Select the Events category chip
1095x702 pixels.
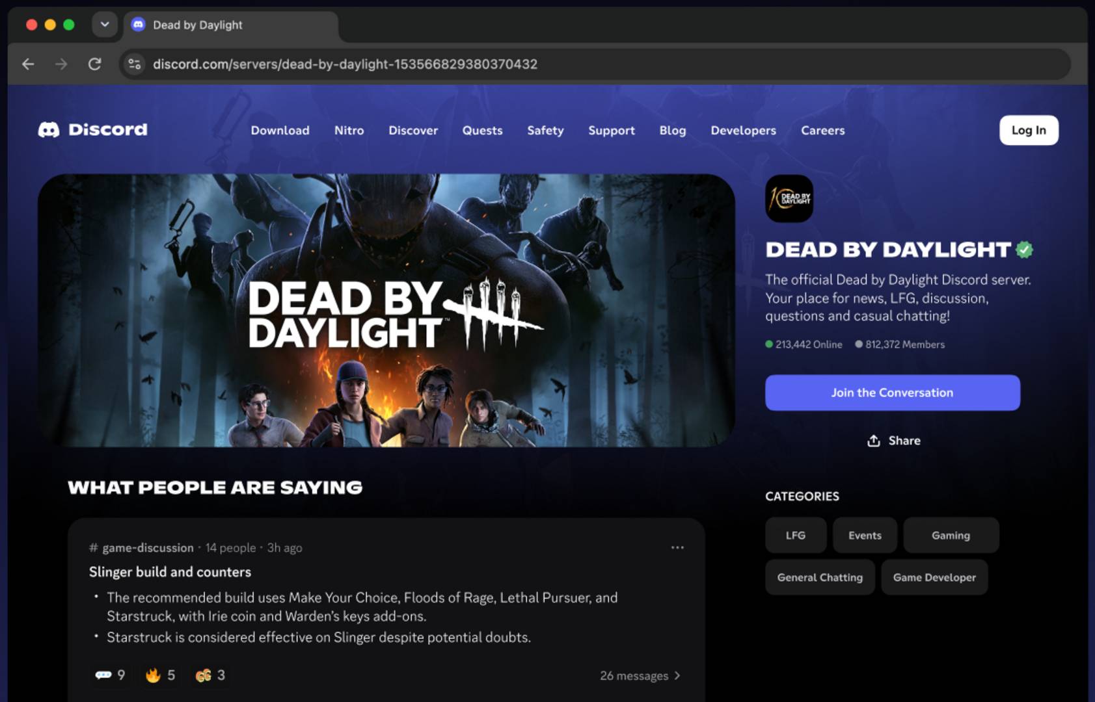[x=865, y=536]
